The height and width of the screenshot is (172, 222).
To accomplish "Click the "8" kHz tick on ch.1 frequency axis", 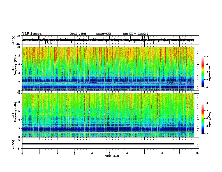I will pos(20,56).
